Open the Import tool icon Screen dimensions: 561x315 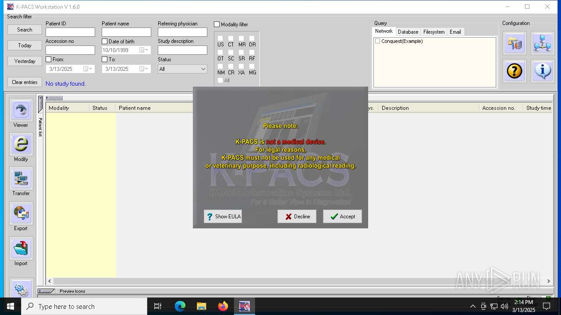(21, 248)
